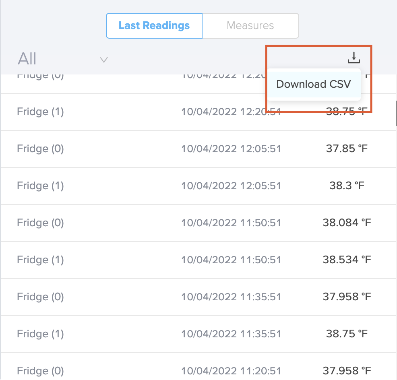The width and height of the screenshot is (397, 380).
Task: Click the 37.85 °F temperature reading
Action: click(x=347, y=149)
